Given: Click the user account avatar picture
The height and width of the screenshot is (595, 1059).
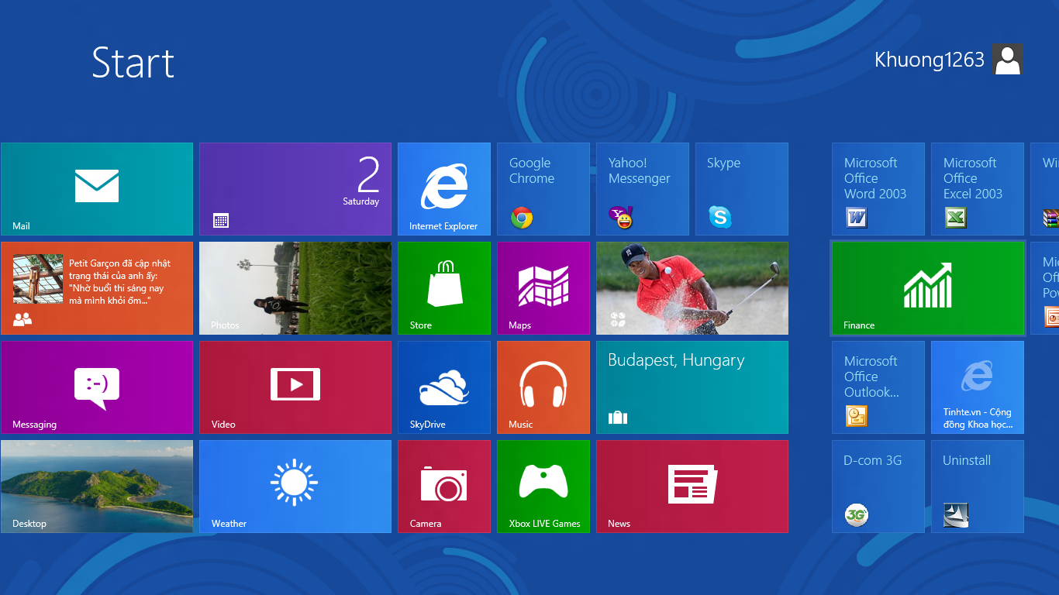Looking at the screenshot, I should tap(1007, 59).
